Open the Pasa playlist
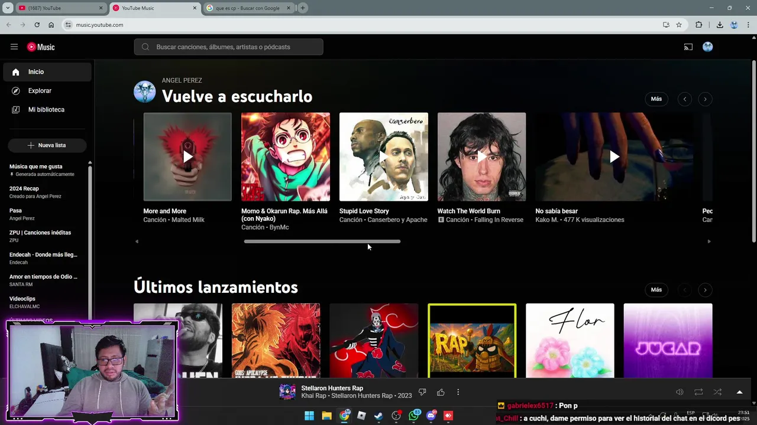Image resolution: width=757 pixels, height=425 pixels. (44, 214)
